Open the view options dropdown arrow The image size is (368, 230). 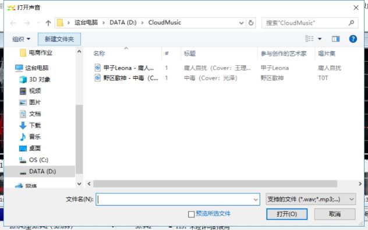[x=320, y=39]
